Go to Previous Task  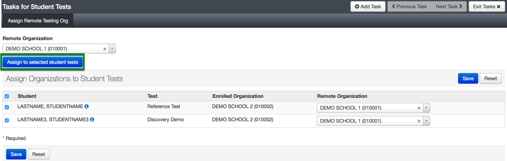click(x=409, y=6)
